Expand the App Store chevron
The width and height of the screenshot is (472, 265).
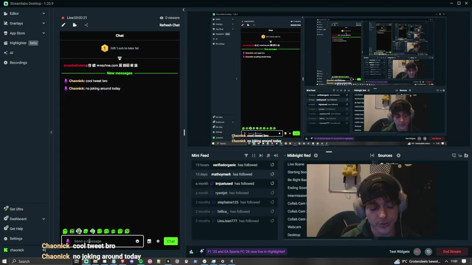click(x=44, y=33)
